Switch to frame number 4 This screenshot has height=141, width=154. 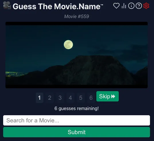pyautogui.click(x=70, y=98)
